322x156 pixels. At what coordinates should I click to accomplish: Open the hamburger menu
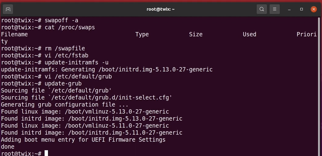275,9
